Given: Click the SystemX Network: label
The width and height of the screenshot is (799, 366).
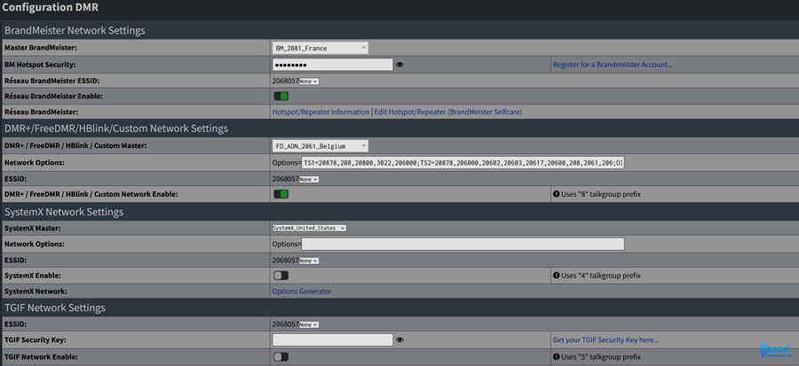Looking at the screenshot, I should (x=36, y=292).
